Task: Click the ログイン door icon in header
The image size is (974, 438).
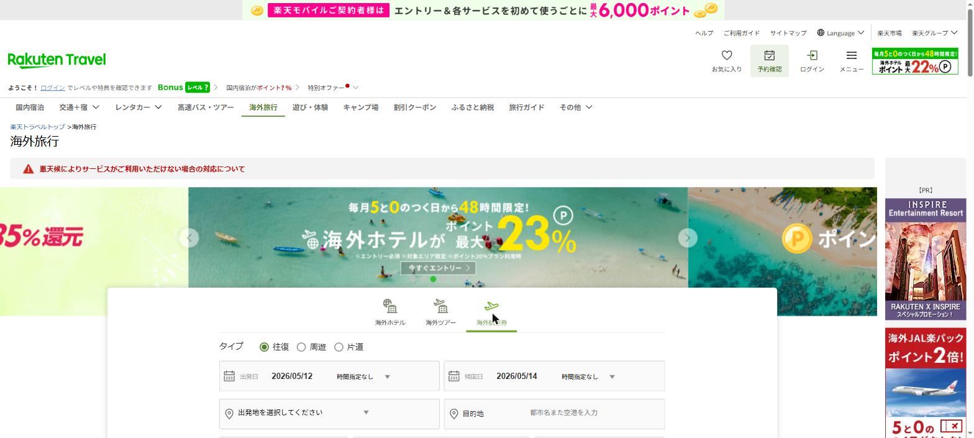Action: pyautogui.click(x=812, y=55)
